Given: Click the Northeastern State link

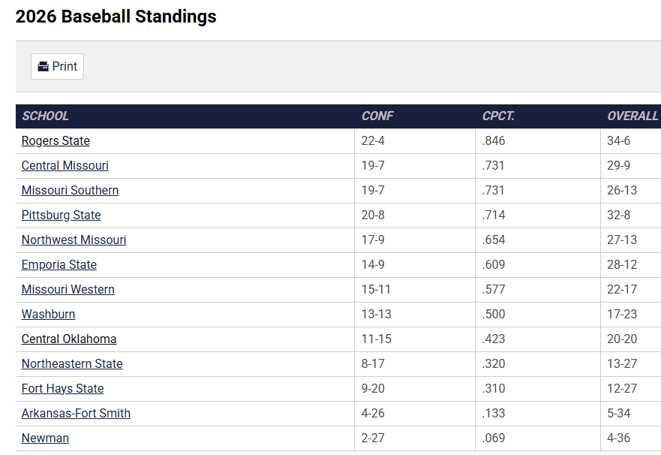Looking at the screenshot, I should (72, 364).
